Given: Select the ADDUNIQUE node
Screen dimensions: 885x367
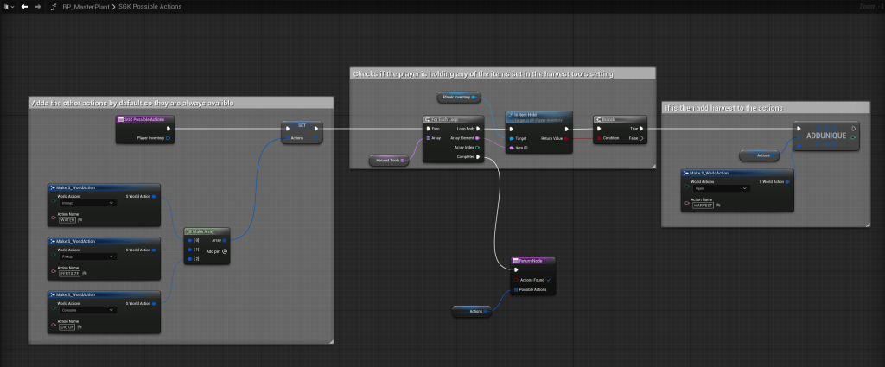Looking at the screenshot, I should (825, 136).
